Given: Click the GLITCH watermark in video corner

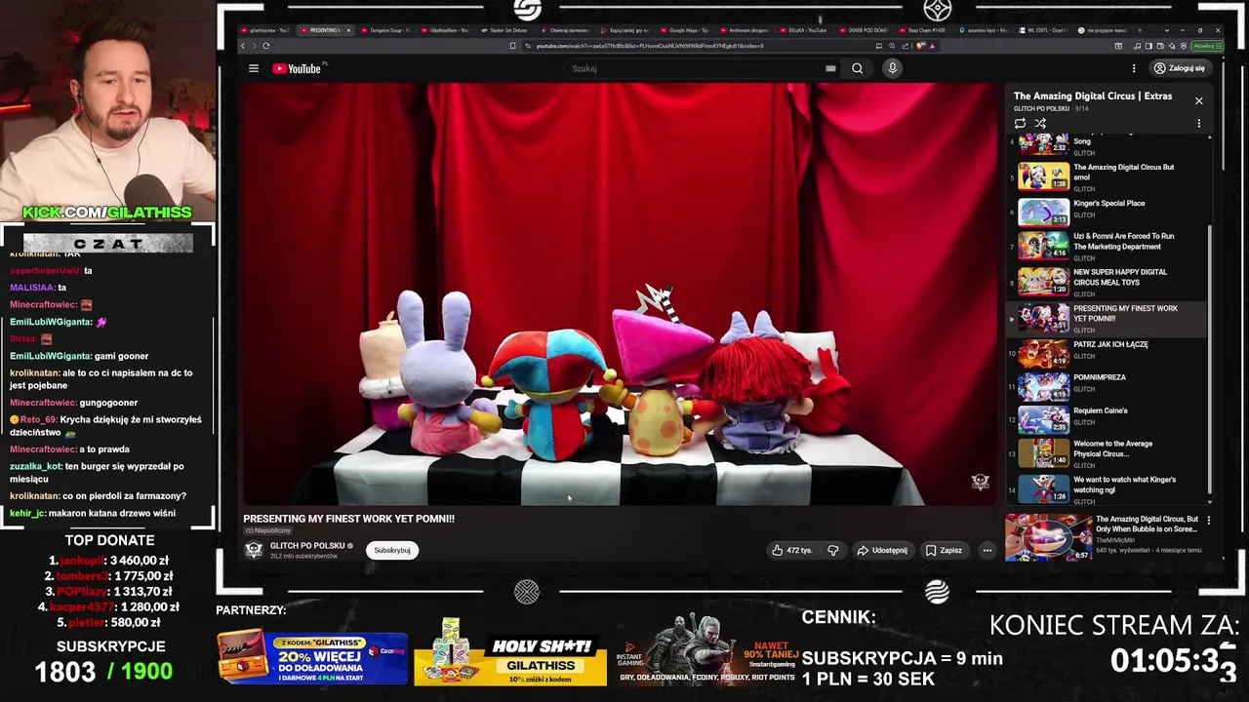Looking at the screenshot, I should 981,482.
